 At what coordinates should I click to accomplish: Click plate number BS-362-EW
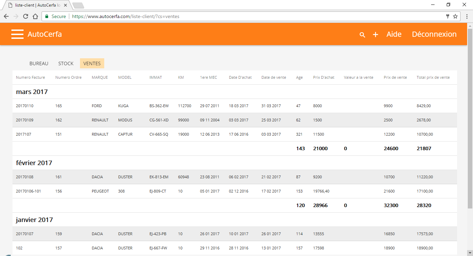coord(159,106)
